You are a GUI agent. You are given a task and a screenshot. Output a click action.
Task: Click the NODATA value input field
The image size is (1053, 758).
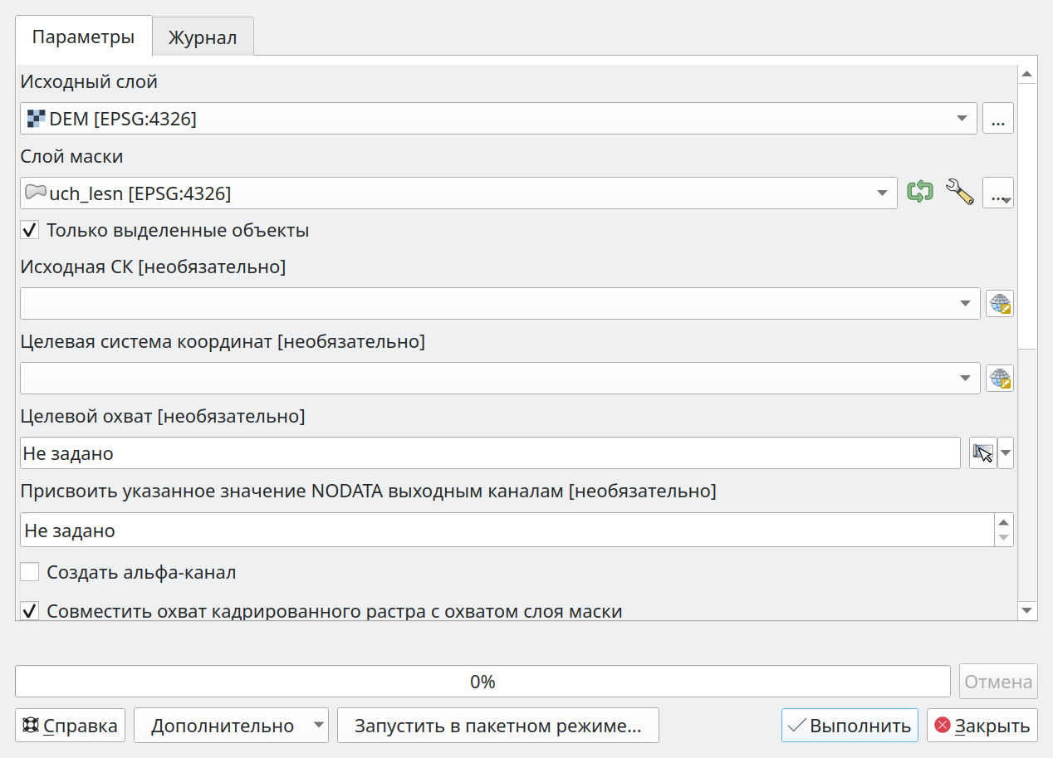tap(507, 530)
